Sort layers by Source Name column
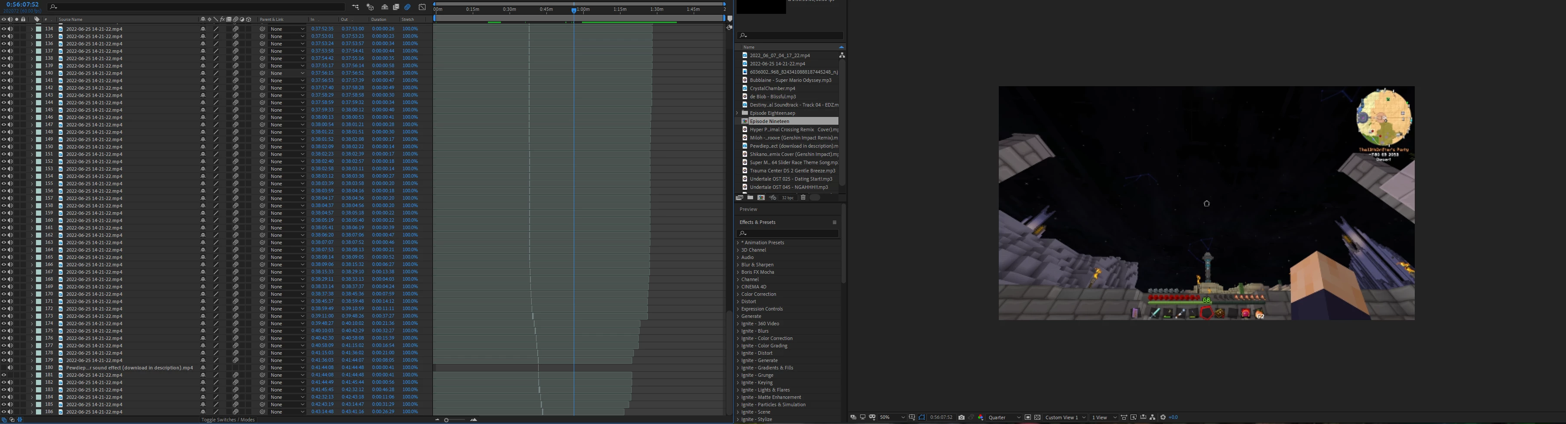This screenshot has height=424, width=1566. [x=70, y=19]
